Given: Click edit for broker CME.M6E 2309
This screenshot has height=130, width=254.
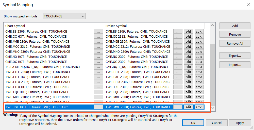Looking at the screenshot, I should (188, 42).
